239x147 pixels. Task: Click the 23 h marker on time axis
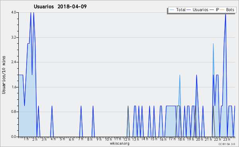coord(227,139)
